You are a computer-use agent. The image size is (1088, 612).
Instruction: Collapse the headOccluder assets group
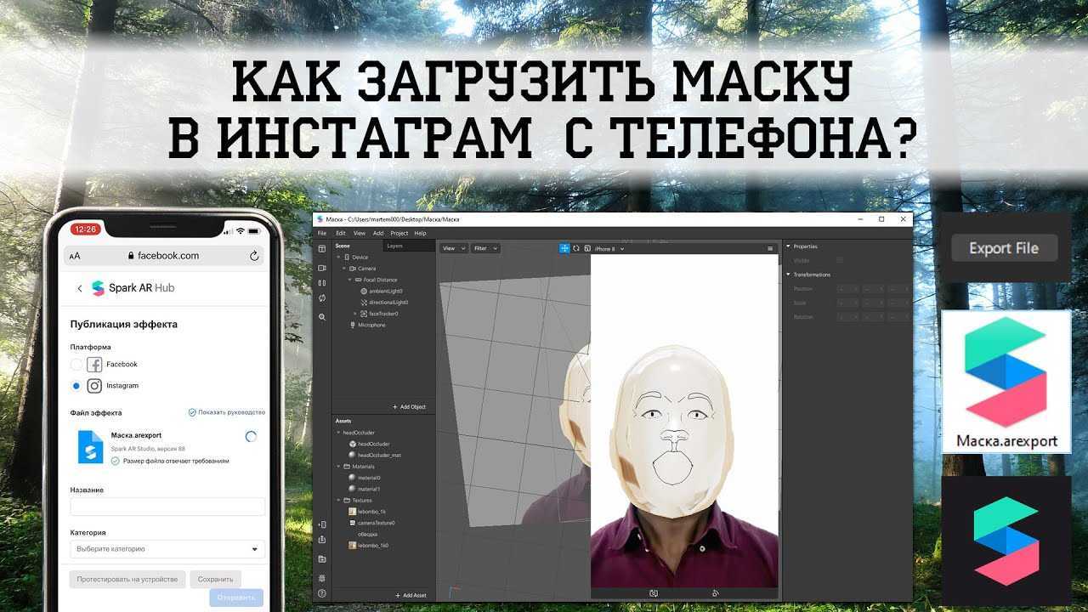click(338, 433)
